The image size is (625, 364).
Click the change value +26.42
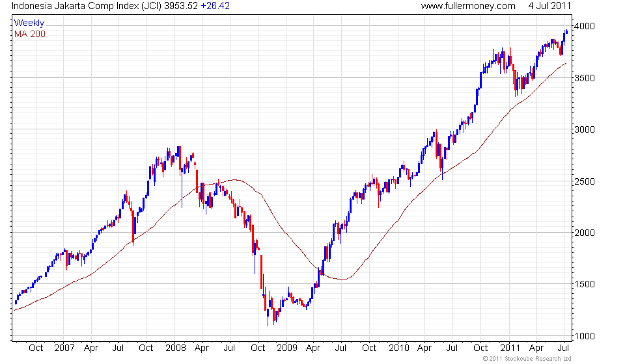pyautogui.click(x=215, y=6)
